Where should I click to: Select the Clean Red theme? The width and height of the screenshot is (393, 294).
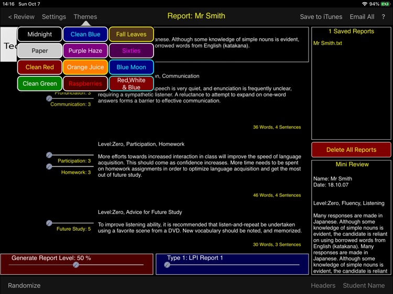(40, 67)
